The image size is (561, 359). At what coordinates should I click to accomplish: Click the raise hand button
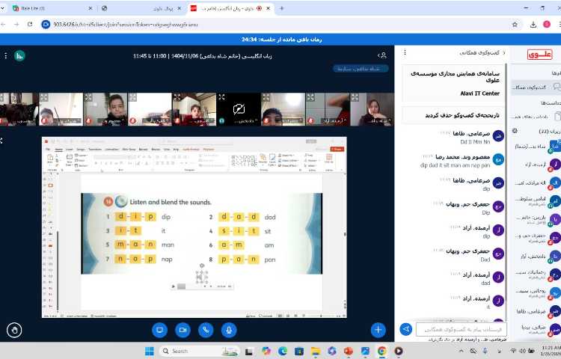(14, 330)
